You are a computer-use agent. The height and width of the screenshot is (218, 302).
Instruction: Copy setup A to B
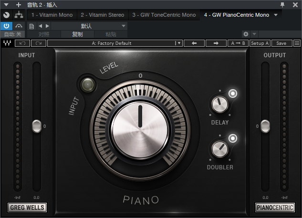tap(238, 43)
